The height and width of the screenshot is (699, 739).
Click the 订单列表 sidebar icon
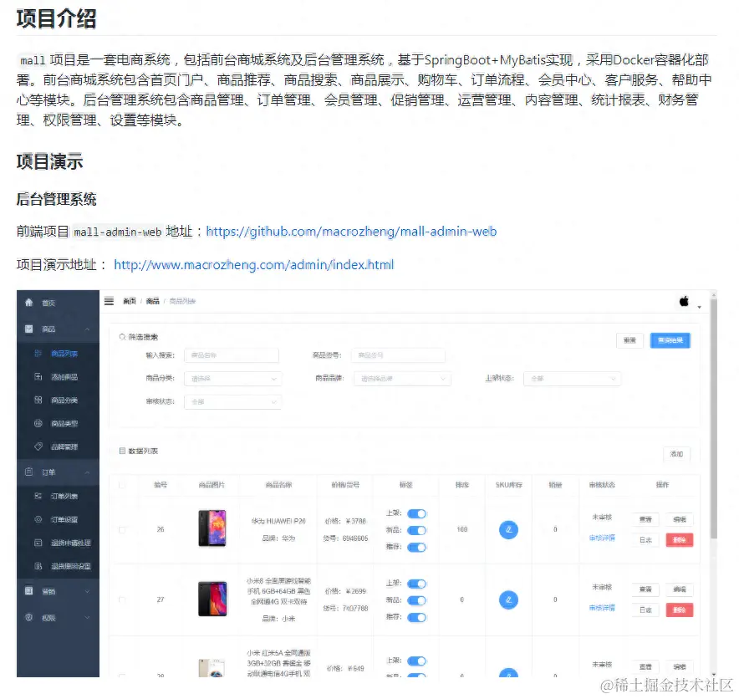point(38,496)
